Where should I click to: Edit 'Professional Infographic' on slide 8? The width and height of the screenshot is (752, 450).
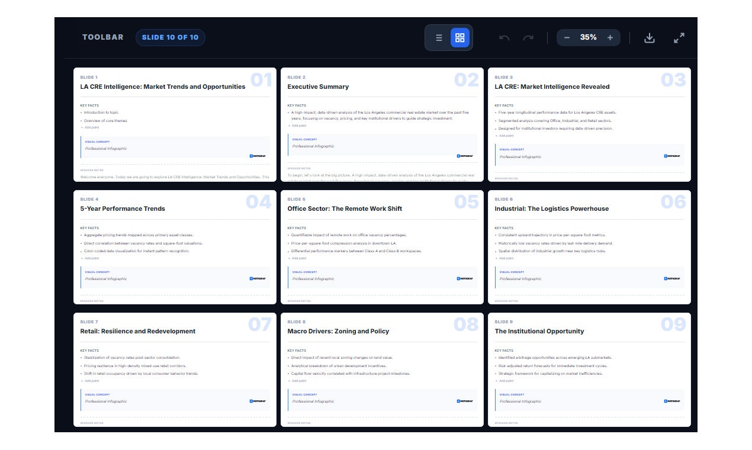313,401
